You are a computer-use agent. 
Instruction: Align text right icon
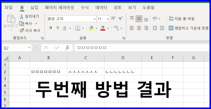pyautogui.click(x=146, y=28)
